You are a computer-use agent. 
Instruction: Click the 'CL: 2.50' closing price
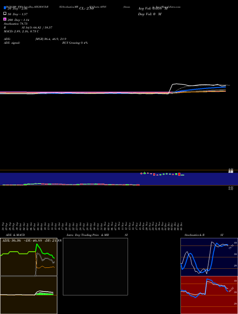87,9
